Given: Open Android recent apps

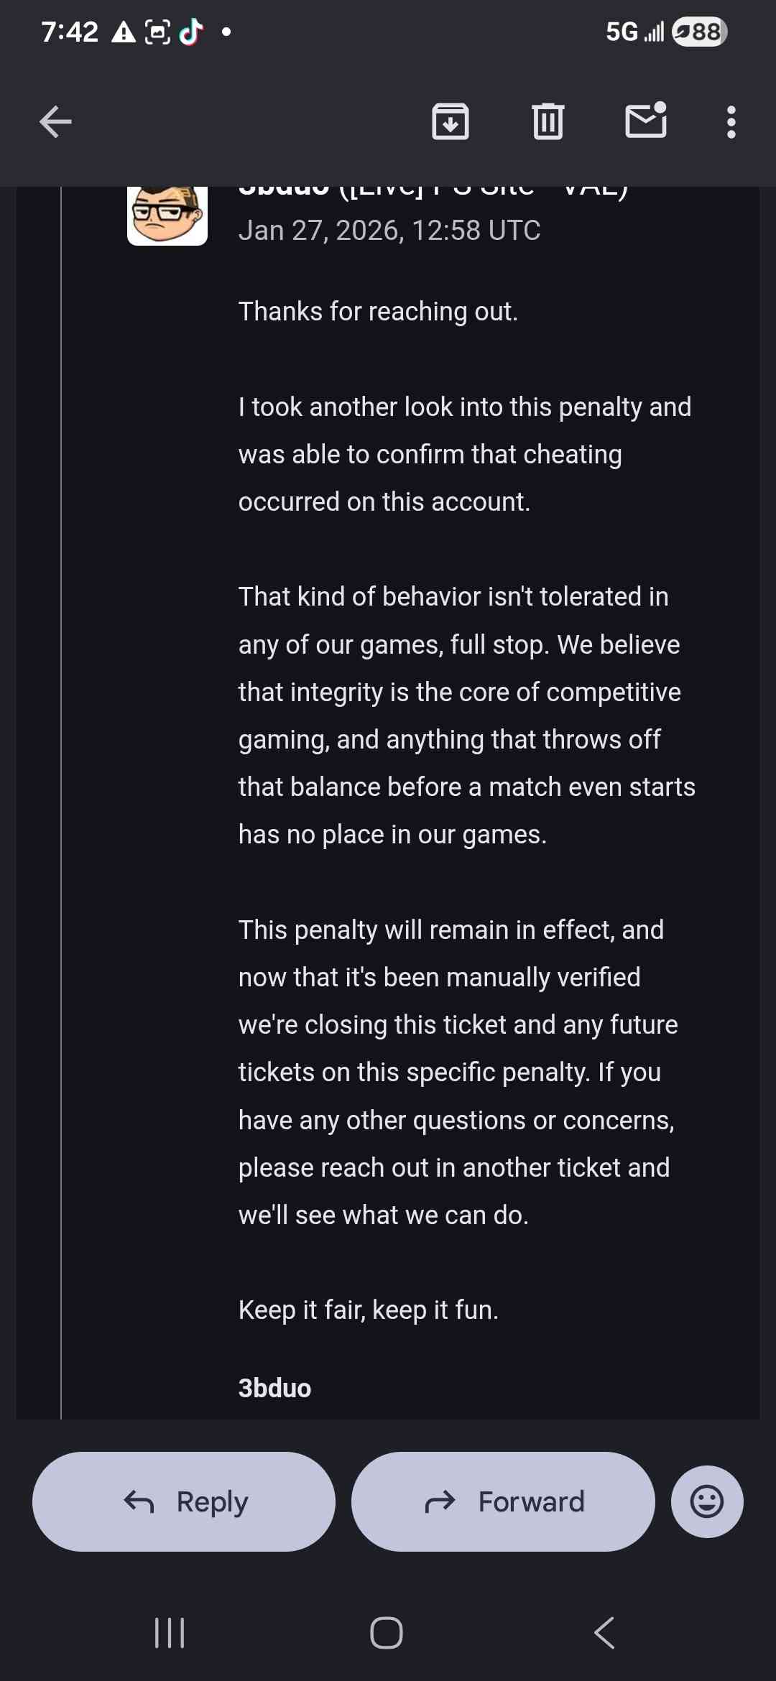Looking at the screenshot, I should [x=170, y=1633].
